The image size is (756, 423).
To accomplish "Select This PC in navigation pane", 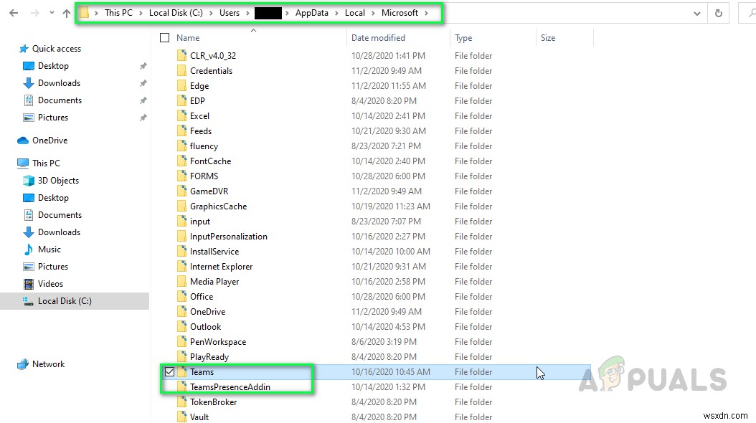I will (x=46, y=163).
